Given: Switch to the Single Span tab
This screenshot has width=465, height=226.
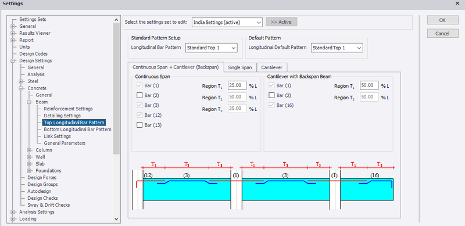Looking at the screenshot, I should 240,67.
